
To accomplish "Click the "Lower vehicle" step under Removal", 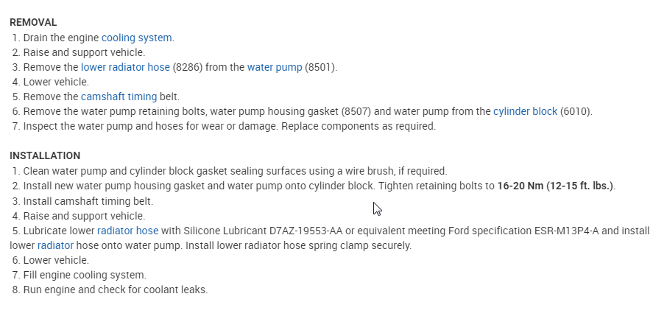I will tap(56, 82).
